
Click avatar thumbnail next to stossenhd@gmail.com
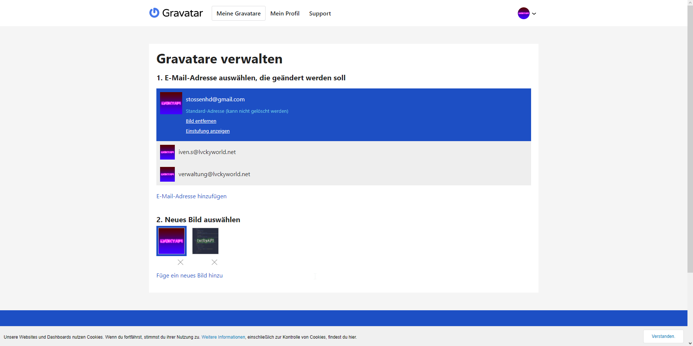coord(171,103)
